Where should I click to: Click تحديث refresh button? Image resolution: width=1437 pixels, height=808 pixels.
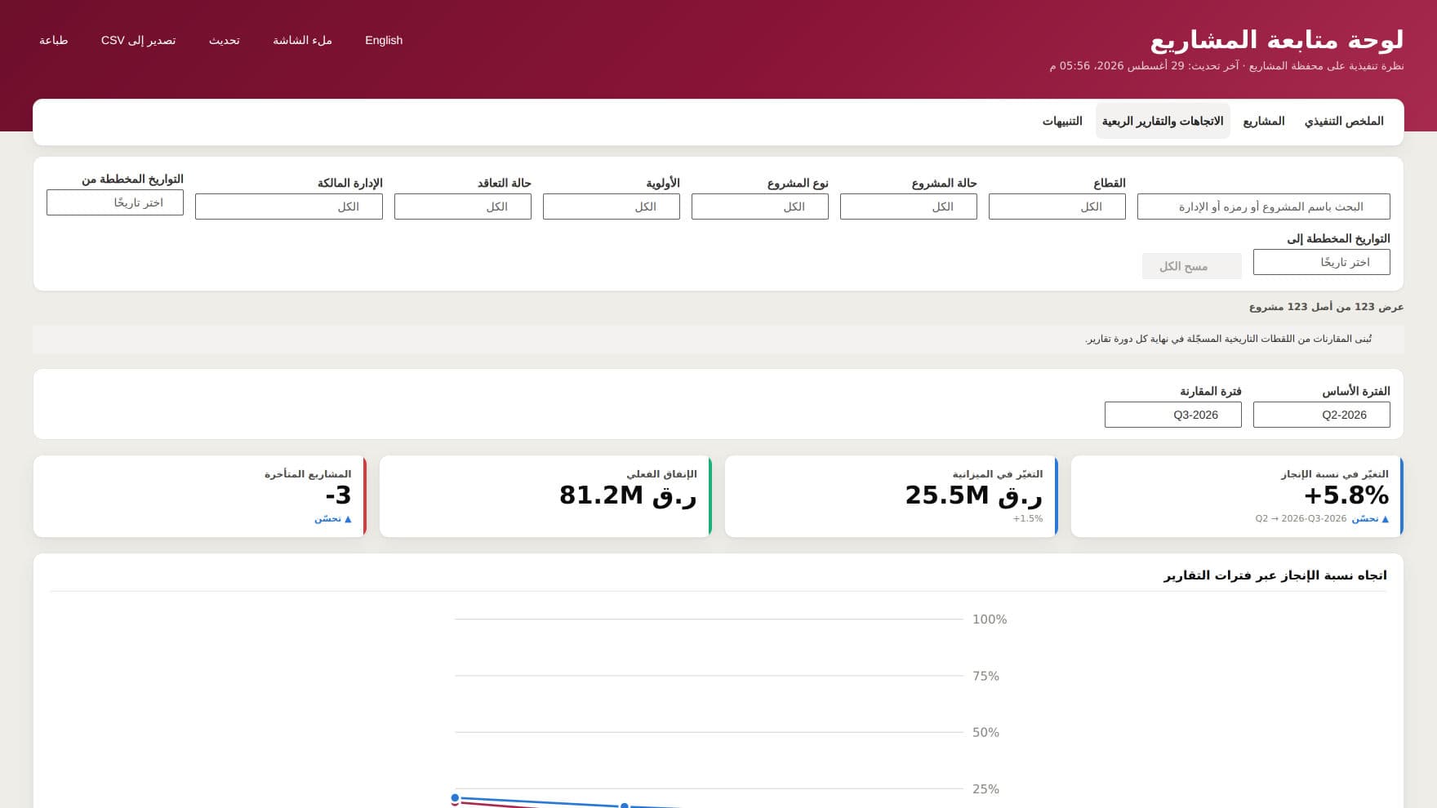tap(224, 40)
